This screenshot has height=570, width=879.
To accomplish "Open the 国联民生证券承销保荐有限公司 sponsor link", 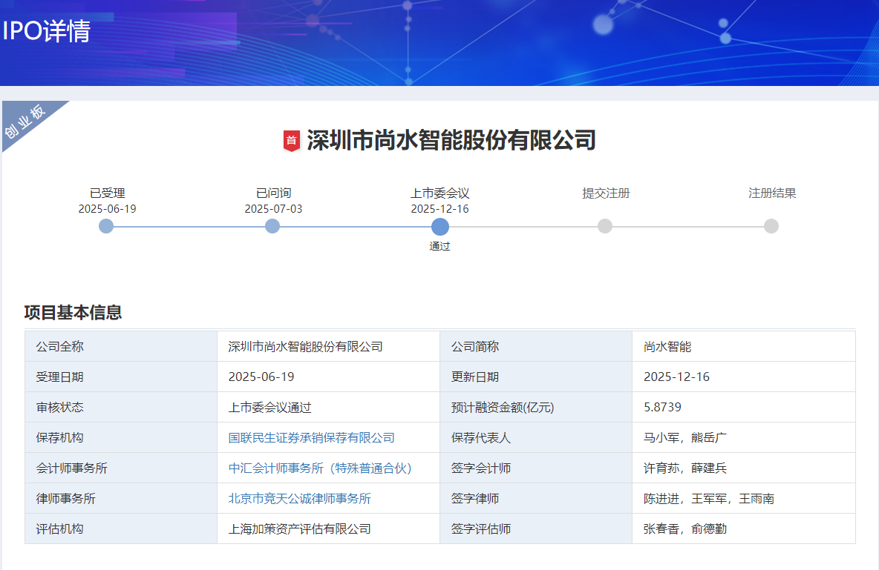I will coord(313,437).
